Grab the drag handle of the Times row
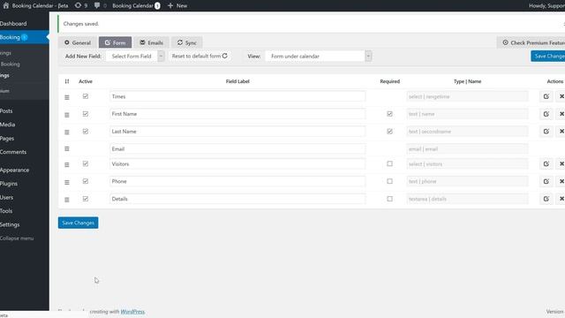 click(67, 97)
